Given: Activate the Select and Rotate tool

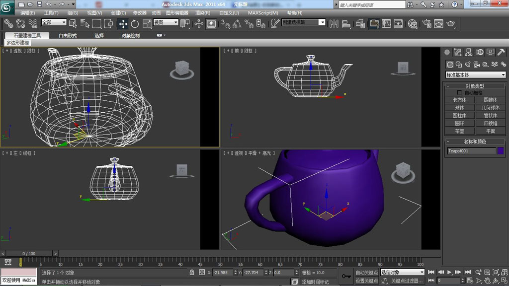Looking at the screenshot, I should pos(134,22).
